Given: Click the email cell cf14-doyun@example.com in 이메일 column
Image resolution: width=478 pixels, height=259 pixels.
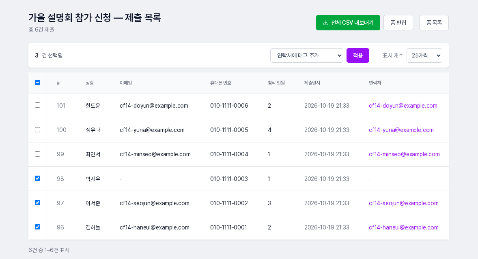Looking at the screenshot, I should (x=154, y=106).
